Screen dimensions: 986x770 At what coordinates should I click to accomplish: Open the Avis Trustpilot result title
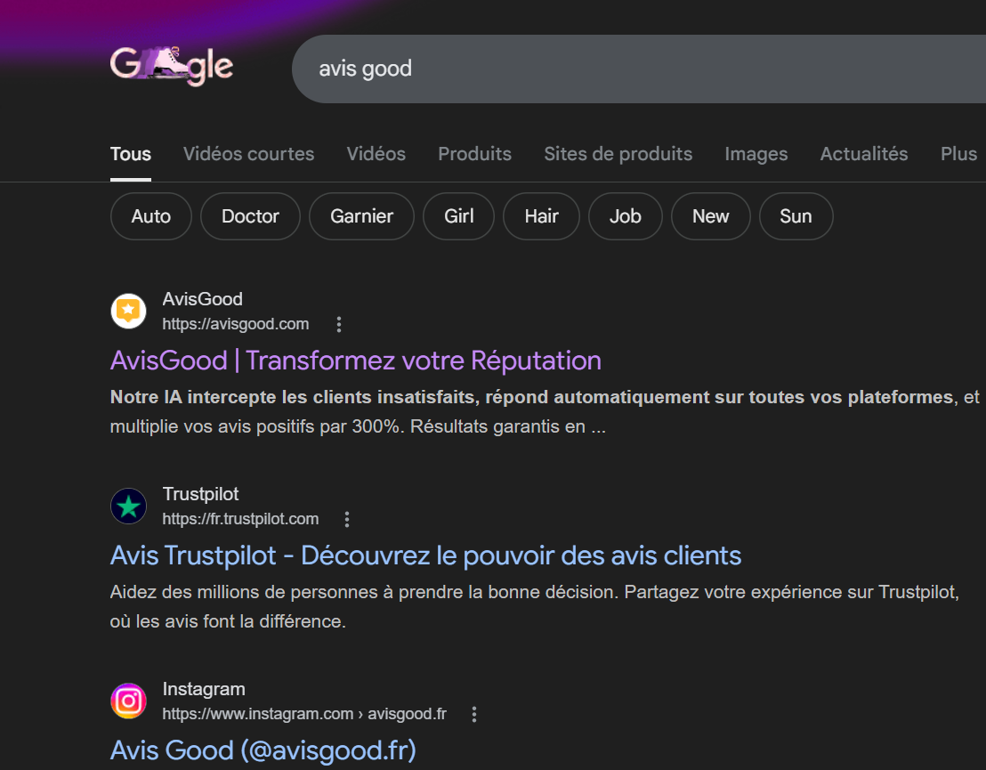coord(425,555)
